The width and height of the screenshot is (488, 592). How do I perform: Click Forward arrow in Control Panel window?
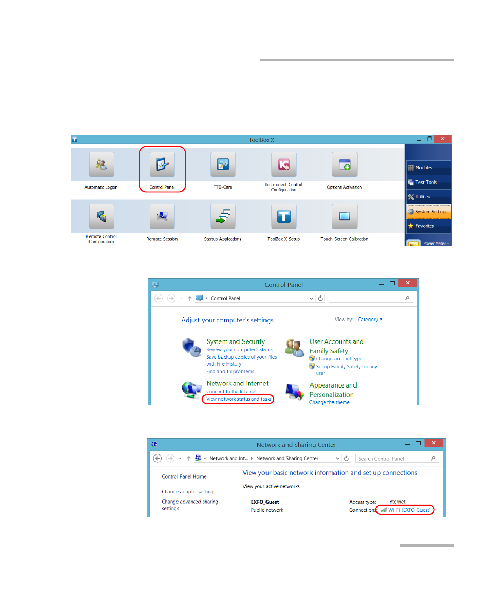click(x=171, y=298)
